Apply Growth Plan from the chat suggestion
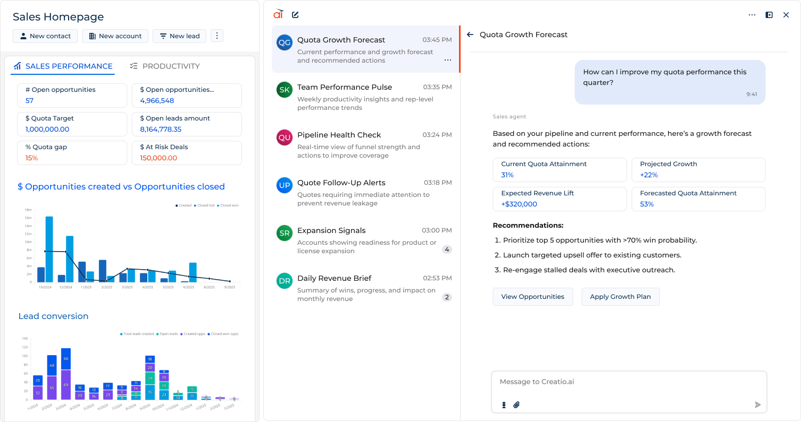The height and width of the screenshot is (422, 801). click(620, 297)
